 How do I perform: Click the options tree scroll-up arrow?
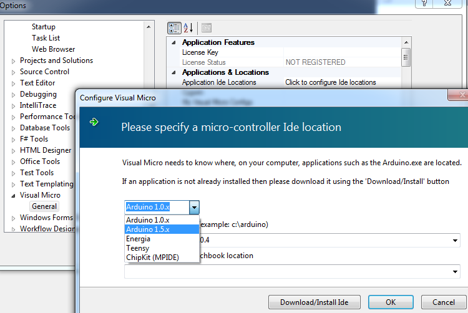tap(149, 27)
